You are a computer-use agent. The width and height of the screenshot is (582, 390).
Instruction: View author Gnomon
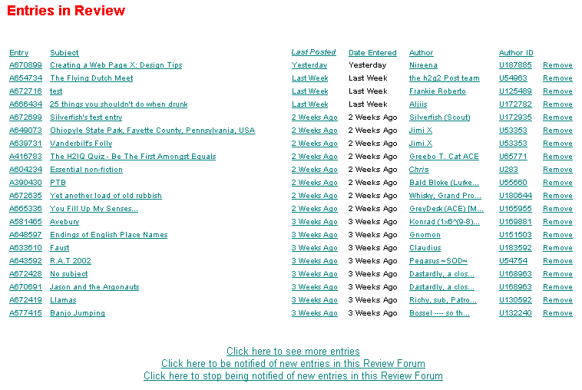click(425, 234)
